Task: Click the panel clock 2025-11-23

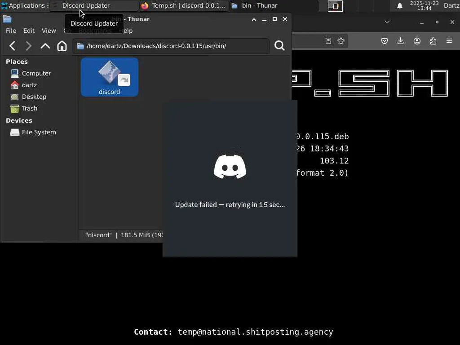Action: [424, 5]
